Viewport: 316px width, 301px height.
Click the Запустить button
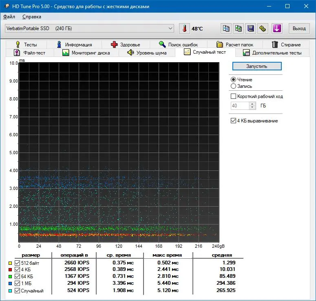[257, 66]
